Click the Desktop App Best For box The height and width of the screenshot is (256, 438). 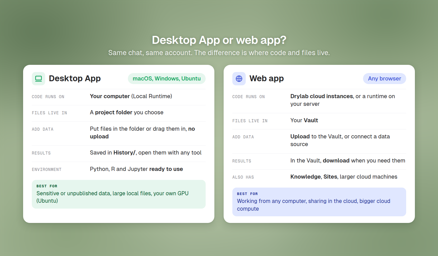(x=119, y=194)
